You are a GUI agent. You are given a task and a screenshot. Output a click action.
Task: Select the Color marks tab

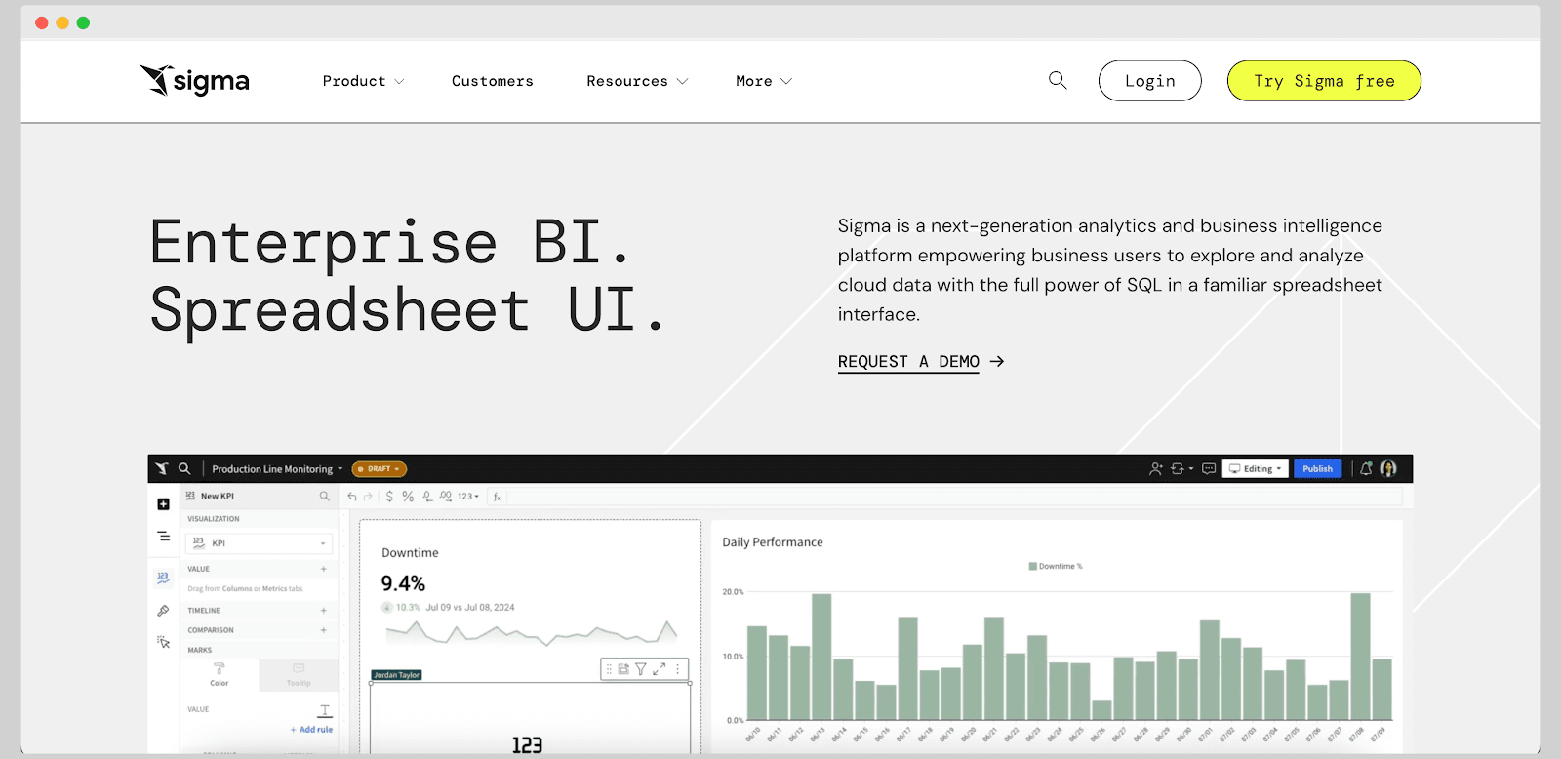click(x=220, y=675)
